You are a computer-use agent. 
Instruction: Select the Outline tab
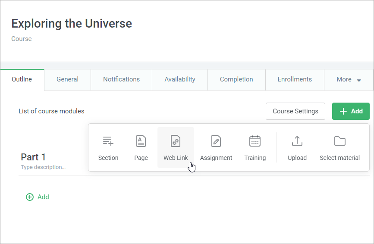click(22, 79)
